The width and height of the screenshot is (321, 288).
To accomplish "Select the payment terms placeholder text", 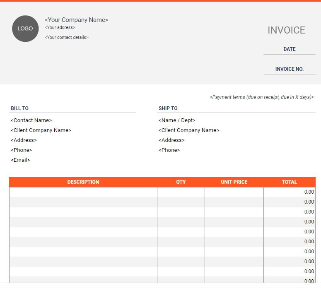I will pos(262,97).
